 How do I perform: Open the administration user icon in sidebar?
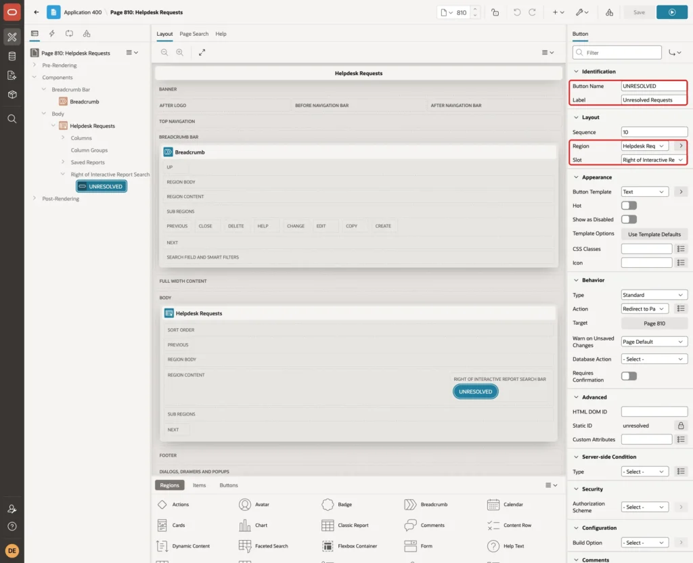click(12, 509)
